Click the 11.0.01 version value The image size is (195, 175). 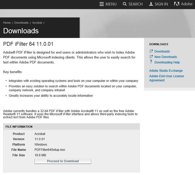tap(40, 139)
